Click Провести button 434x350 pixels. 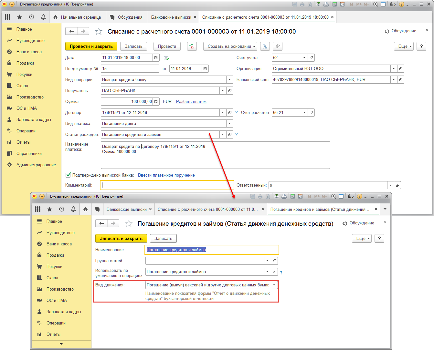pyautogui.click(x=167, y=46)
